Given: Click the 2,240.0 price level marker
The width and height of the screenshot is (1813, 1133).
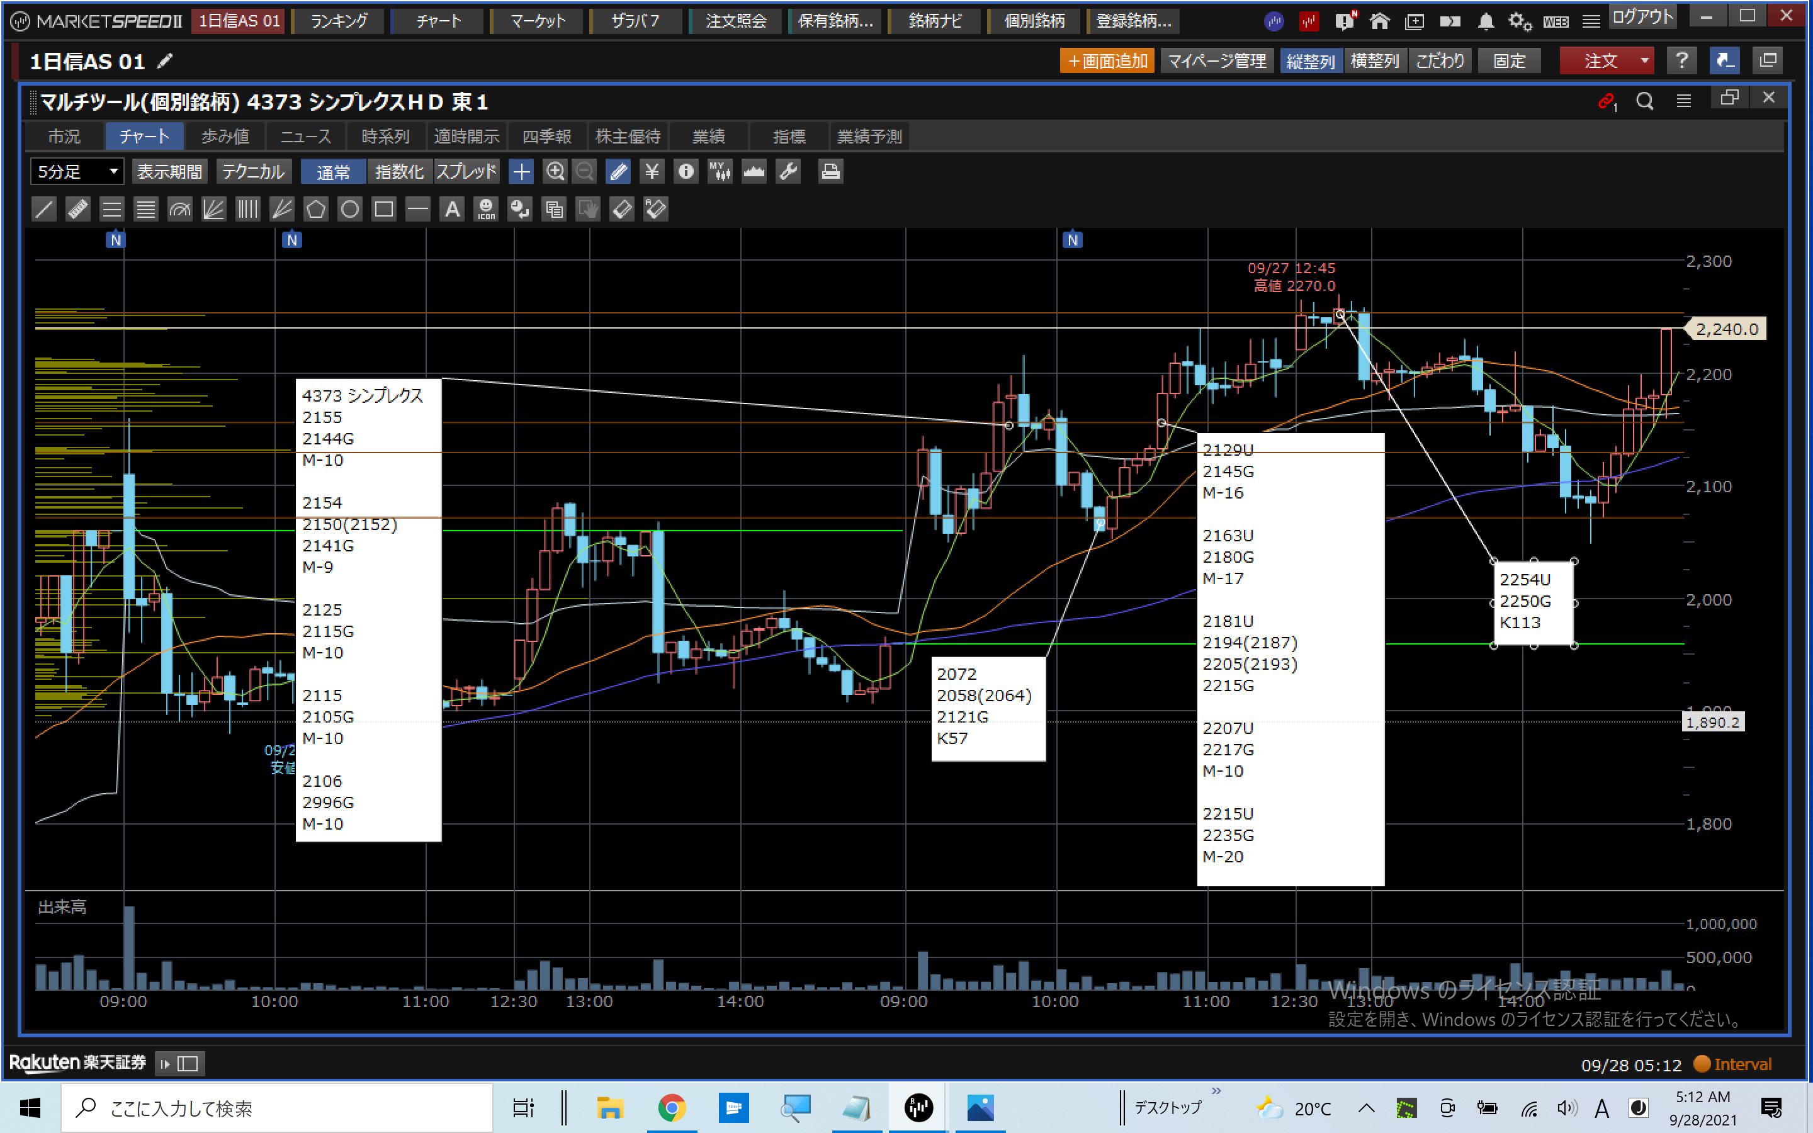Looking at the screenshot, I should tap(1726, 329).
